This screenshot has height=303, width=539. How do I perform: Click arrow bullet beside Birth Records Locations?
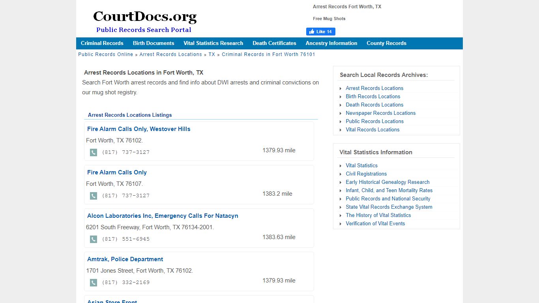coord(341,97)
